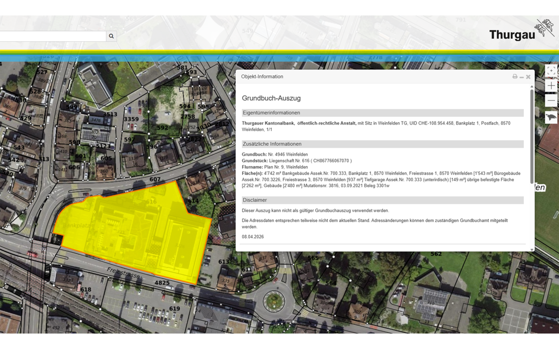Click parcel label 543 on the map
The image size is (559, 349).
19,148
